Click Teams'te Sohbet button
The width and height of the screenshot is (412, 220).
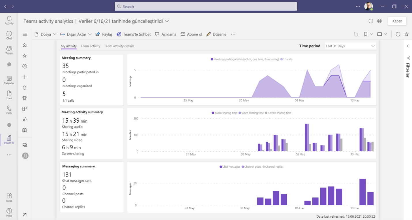pos(134,34)
